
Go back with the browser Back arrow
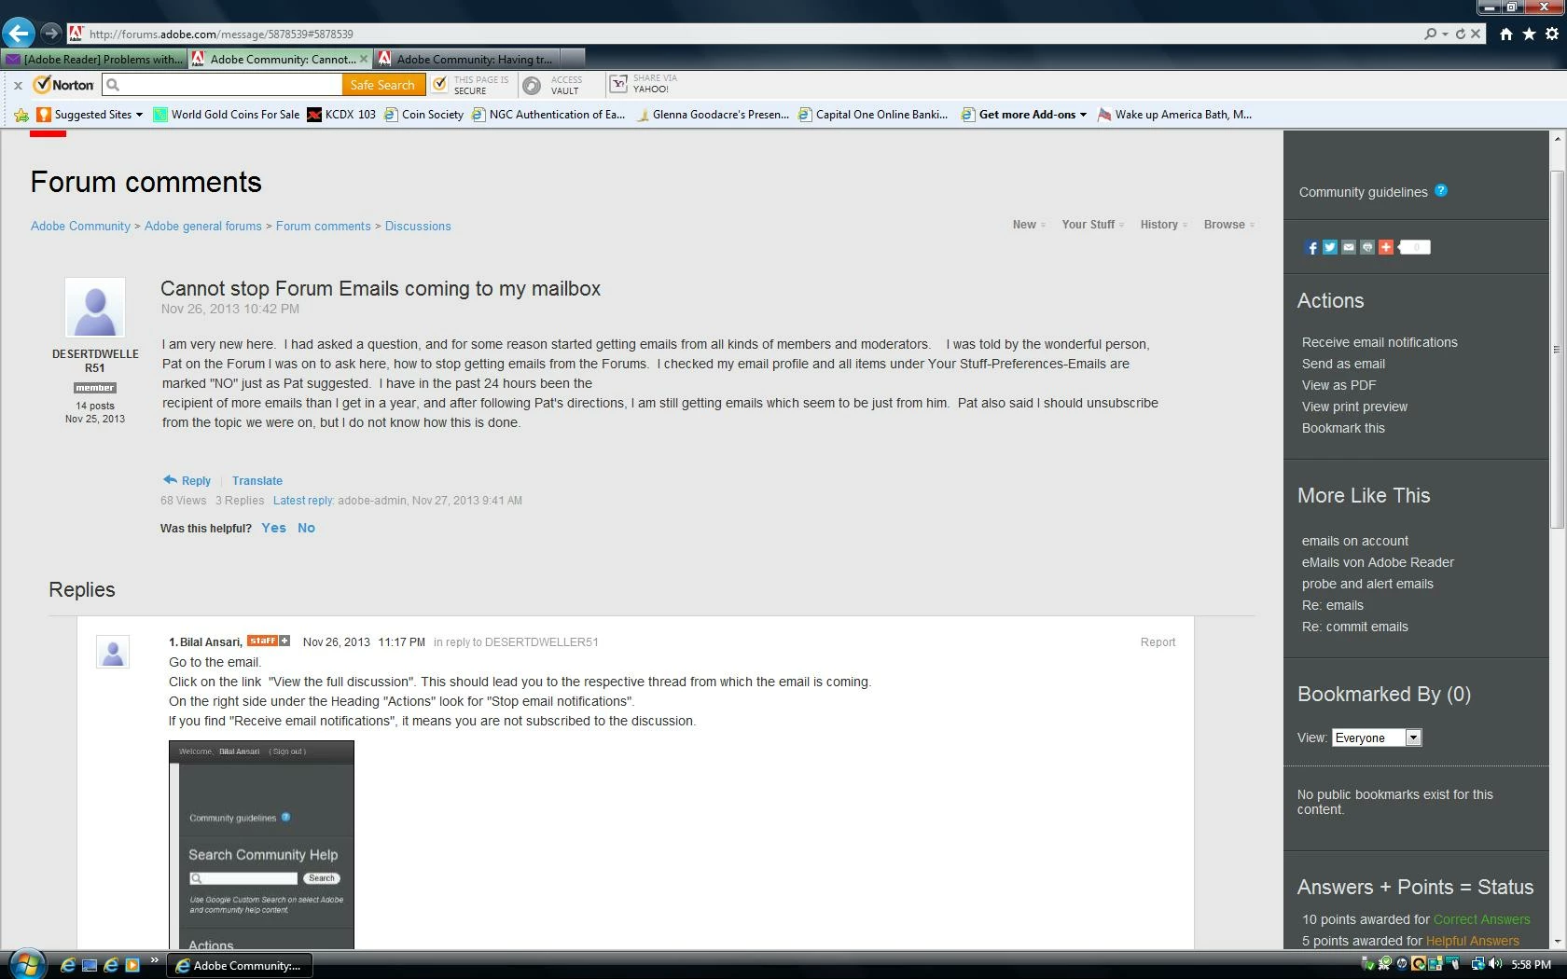click(18, 34)
